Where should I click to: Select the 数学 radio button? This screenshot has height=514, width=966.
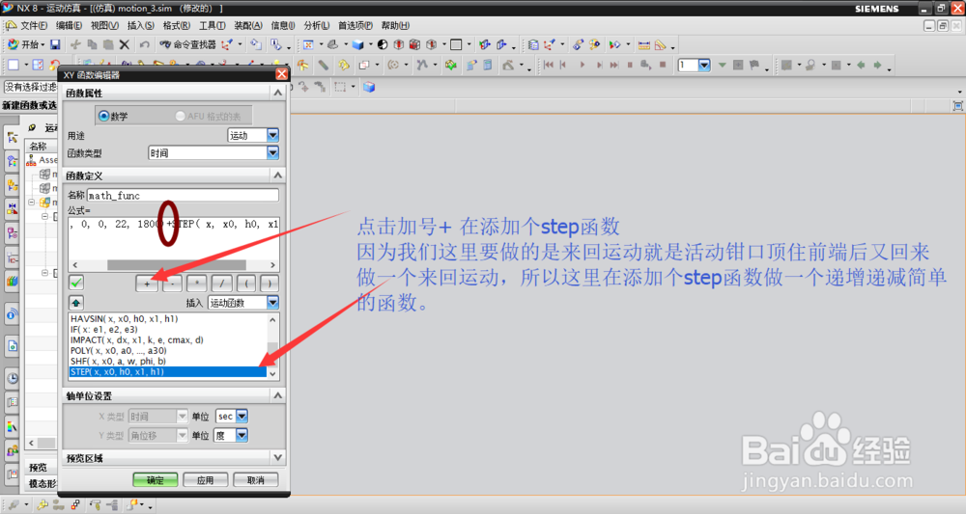click(x=103, y=116)
